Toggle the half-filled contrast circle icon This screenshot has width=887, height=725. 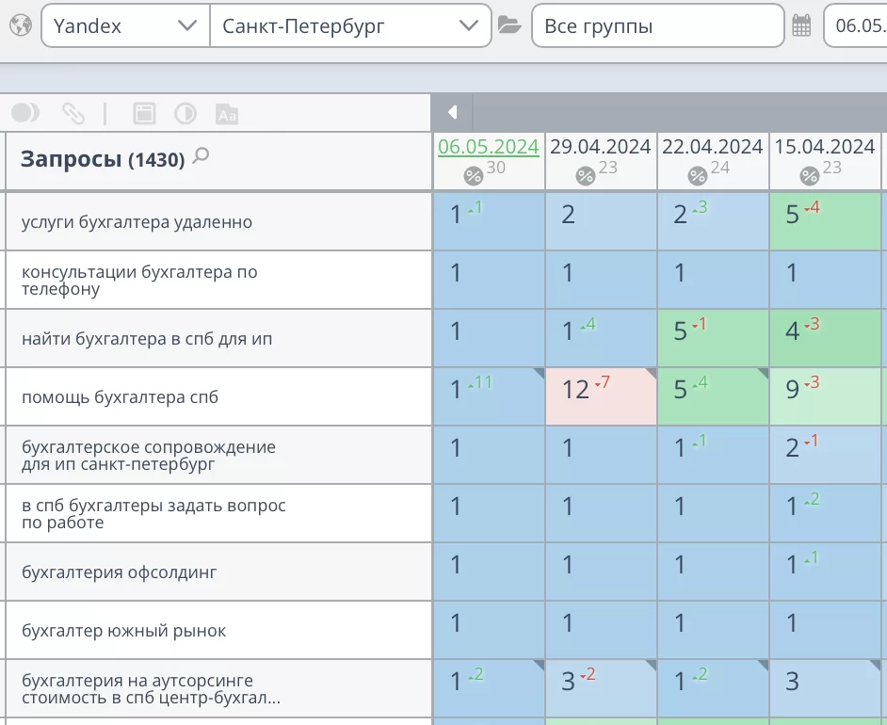pos(185,114)
